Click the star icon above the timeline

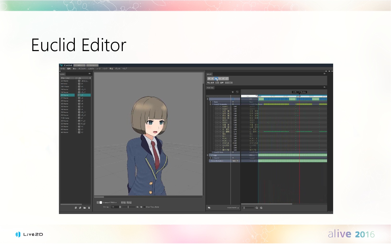[233, 92]
